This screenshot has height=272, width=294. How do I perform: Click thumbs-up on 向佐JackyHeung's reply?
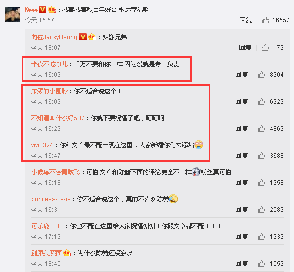265,47
